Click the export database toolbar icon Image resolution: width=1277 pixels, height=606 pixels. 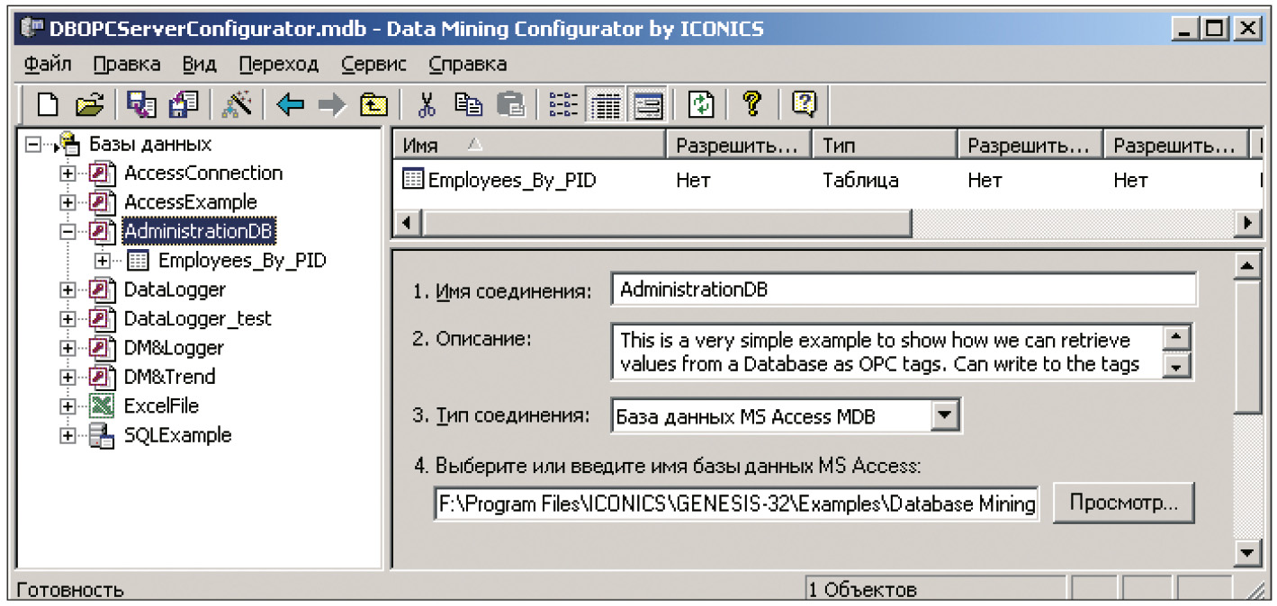click(141, 105)
